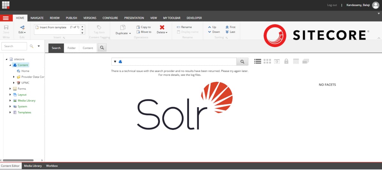Click the red Delete X icon
This screenshot has height=170, width=382.
tap(162, 27)
